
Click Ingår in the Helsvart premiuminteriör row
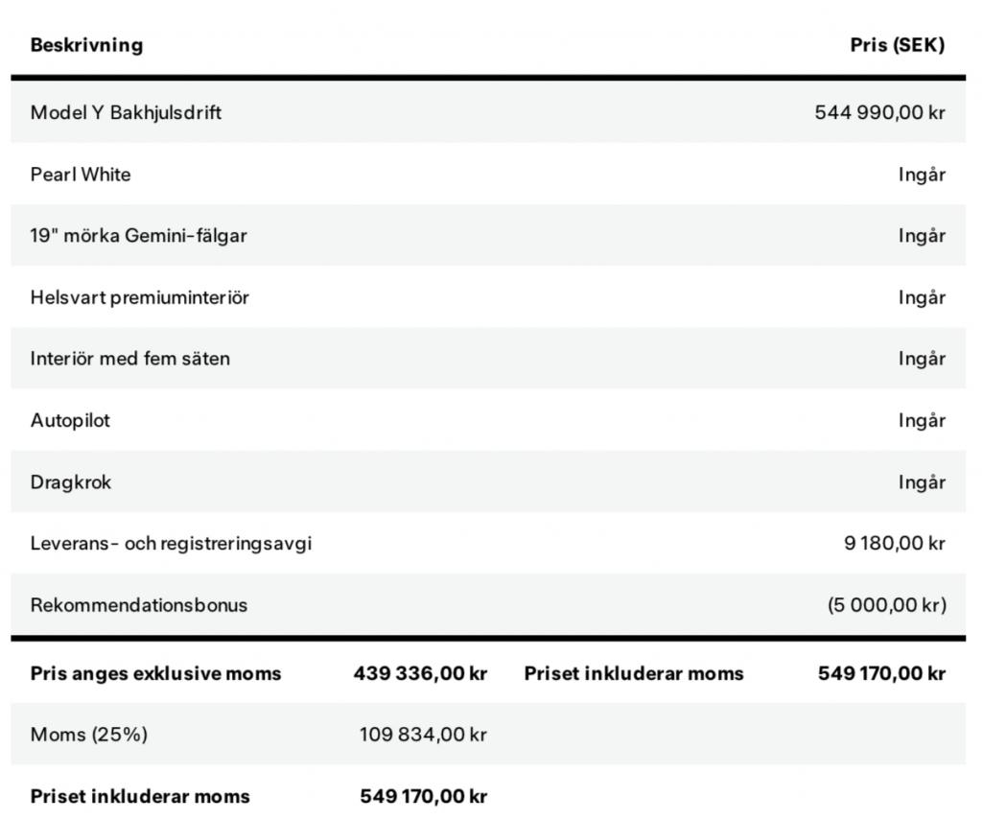tap(922, 297)
